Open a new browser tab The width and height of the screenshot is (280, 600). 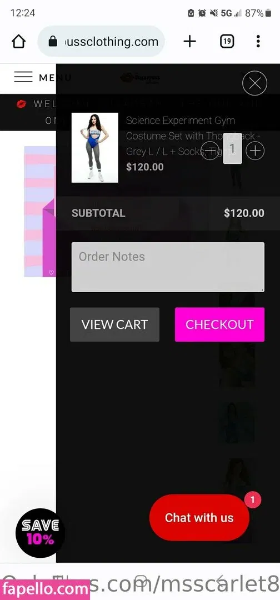click(x=190, y=41)
